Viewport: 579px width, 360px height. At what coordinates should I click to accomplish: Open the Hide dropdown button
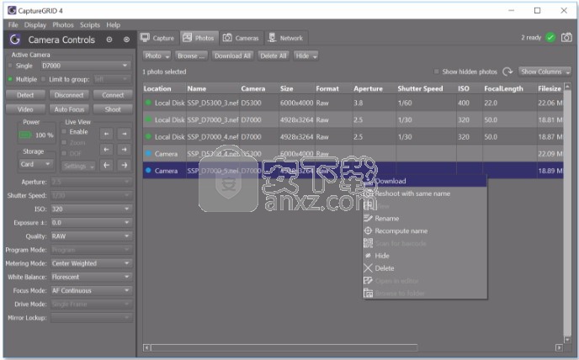point(305,56)
